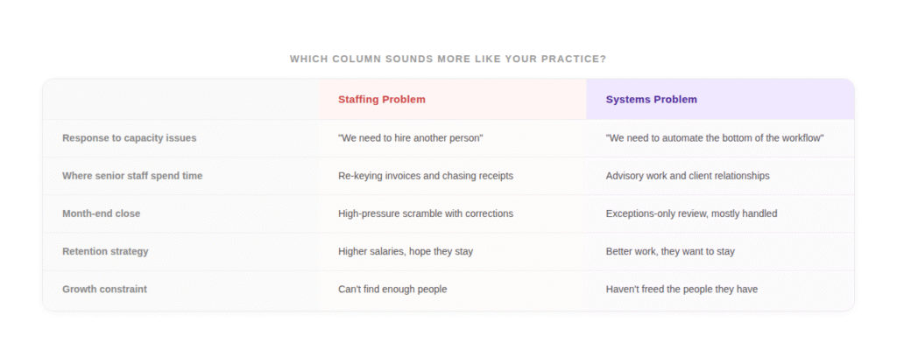Click 'We need to hire another person' cell
The height and width of the screenshot is (364, 897).
[x=411, y=138]
